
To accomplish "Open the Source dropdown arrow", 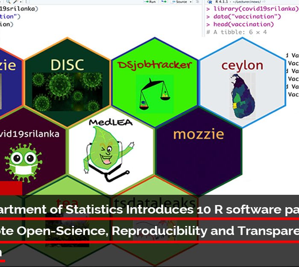I will click(191, 2).
